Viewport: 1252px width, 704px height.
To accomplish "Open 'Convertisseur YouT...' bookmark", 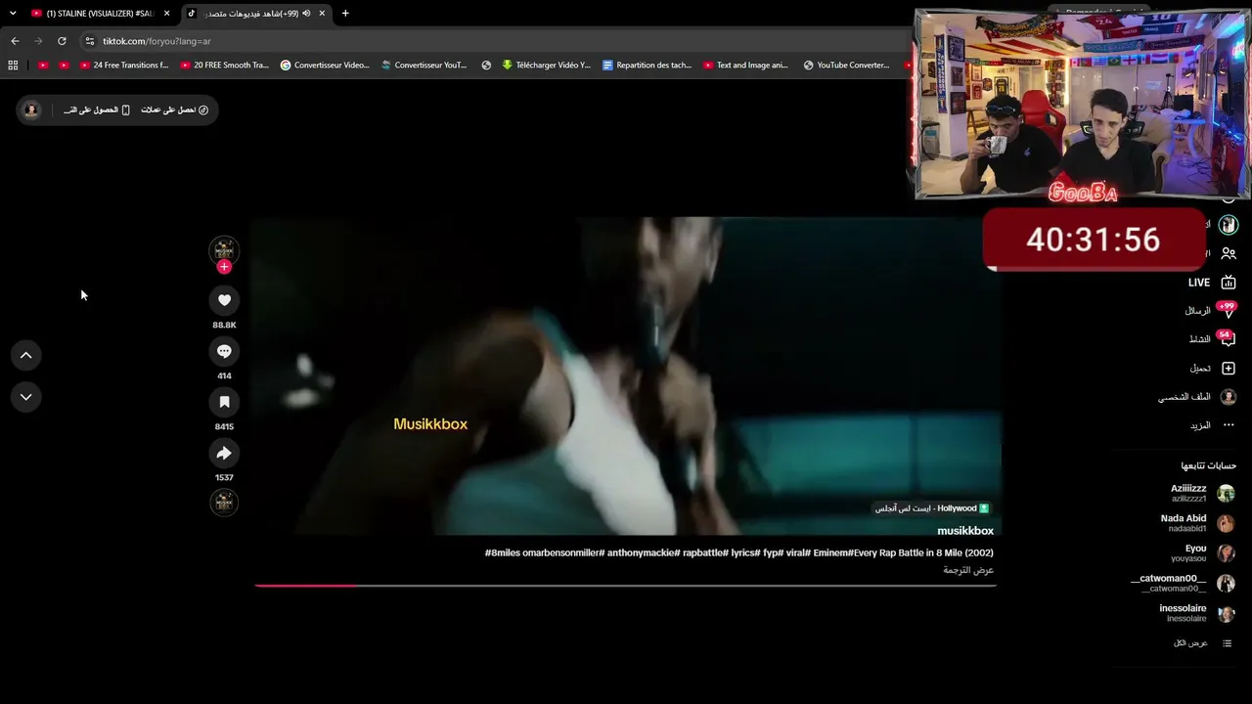I will coord(424,66).
